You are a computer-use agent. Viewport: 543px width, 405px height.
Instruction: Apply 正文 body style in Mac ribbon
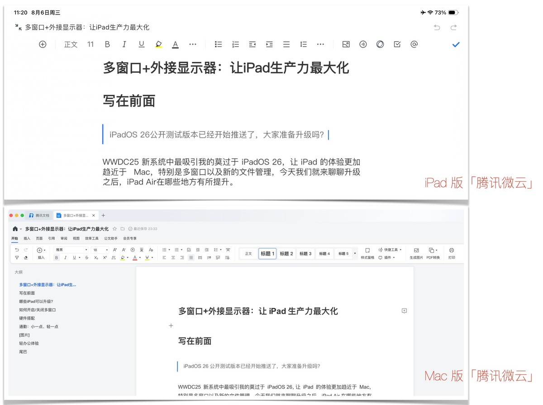[x=248, y=254]
